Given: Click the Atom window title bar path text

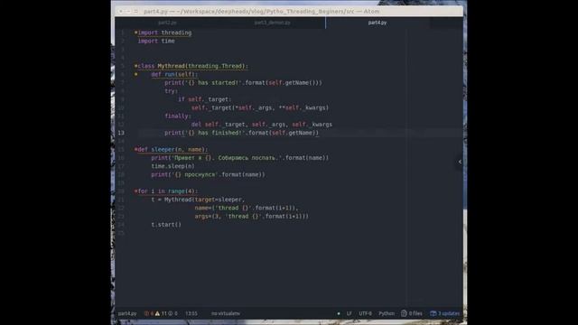Looking at the screenshot, I should pos(261,12).
